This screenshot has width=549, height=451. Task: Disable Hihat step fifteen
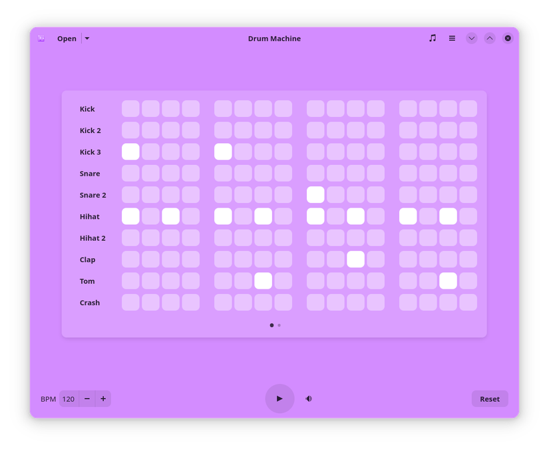(x=448, y=216)
